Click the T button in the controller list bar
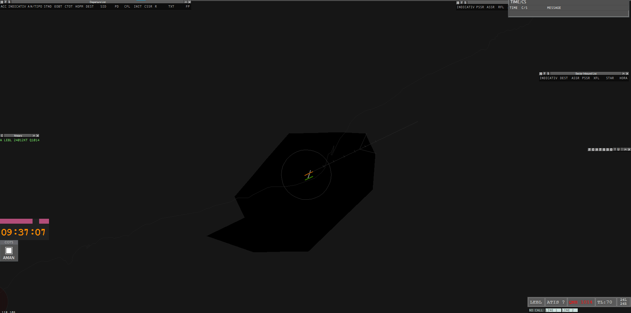The height and width of the screenshot is (313, 631). coord(600,149)
